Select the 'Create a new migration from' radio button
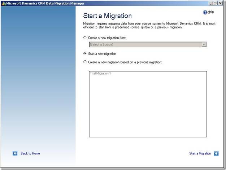The height and width of the screenshot is (170, 226). tap(85, 38)
